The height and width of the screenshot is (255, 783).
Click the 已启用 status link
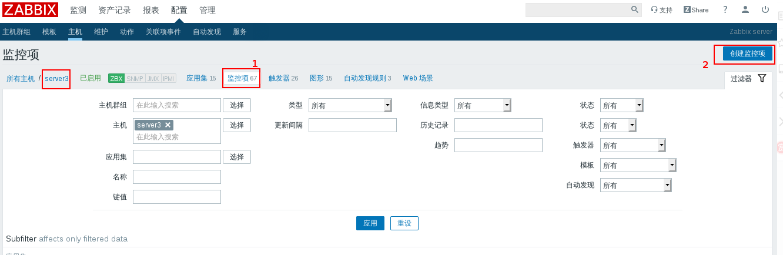coord(91,78)
